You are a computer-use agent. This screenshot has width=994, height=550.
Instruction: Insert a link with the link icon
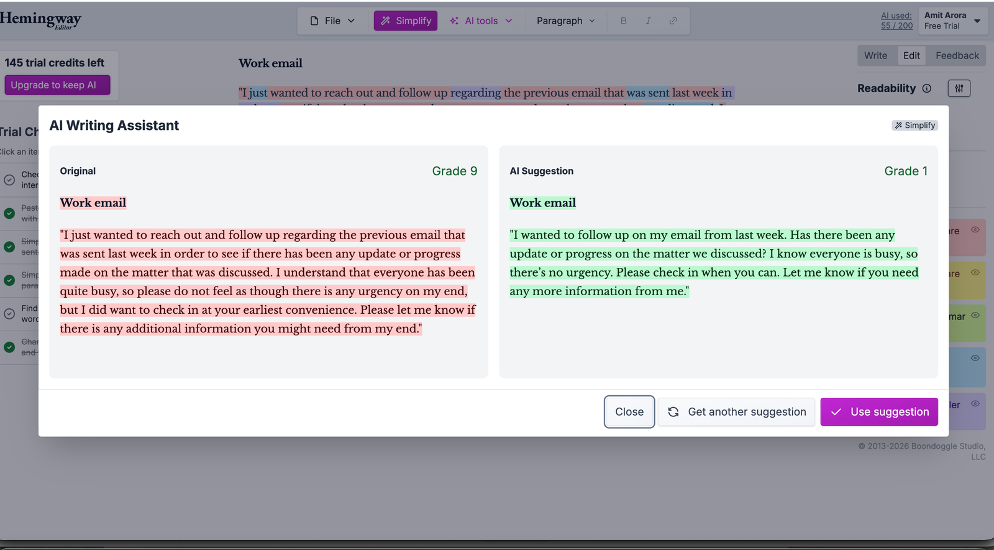[673, 21]
